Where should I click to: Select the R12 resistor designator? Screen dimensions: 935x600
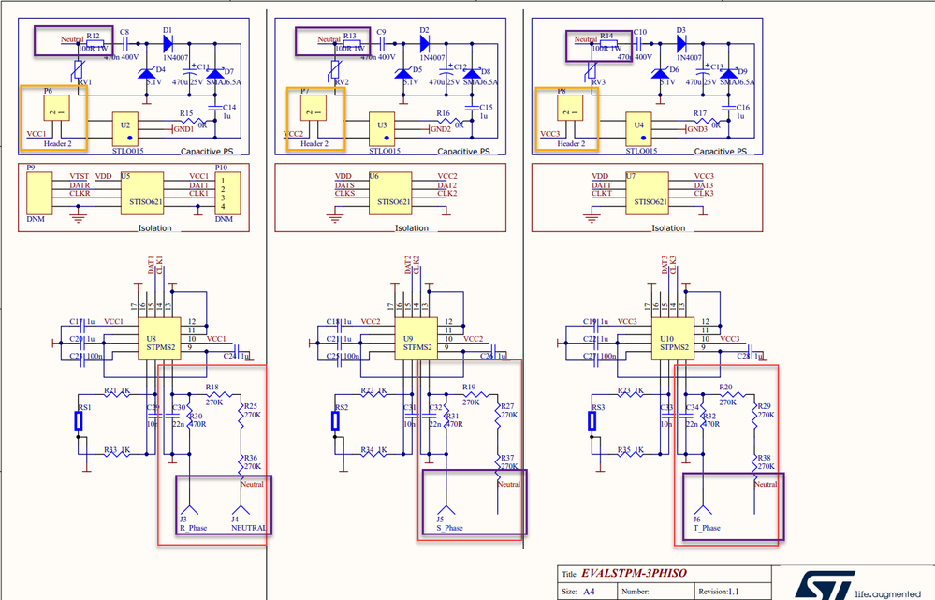coord(93,36)
